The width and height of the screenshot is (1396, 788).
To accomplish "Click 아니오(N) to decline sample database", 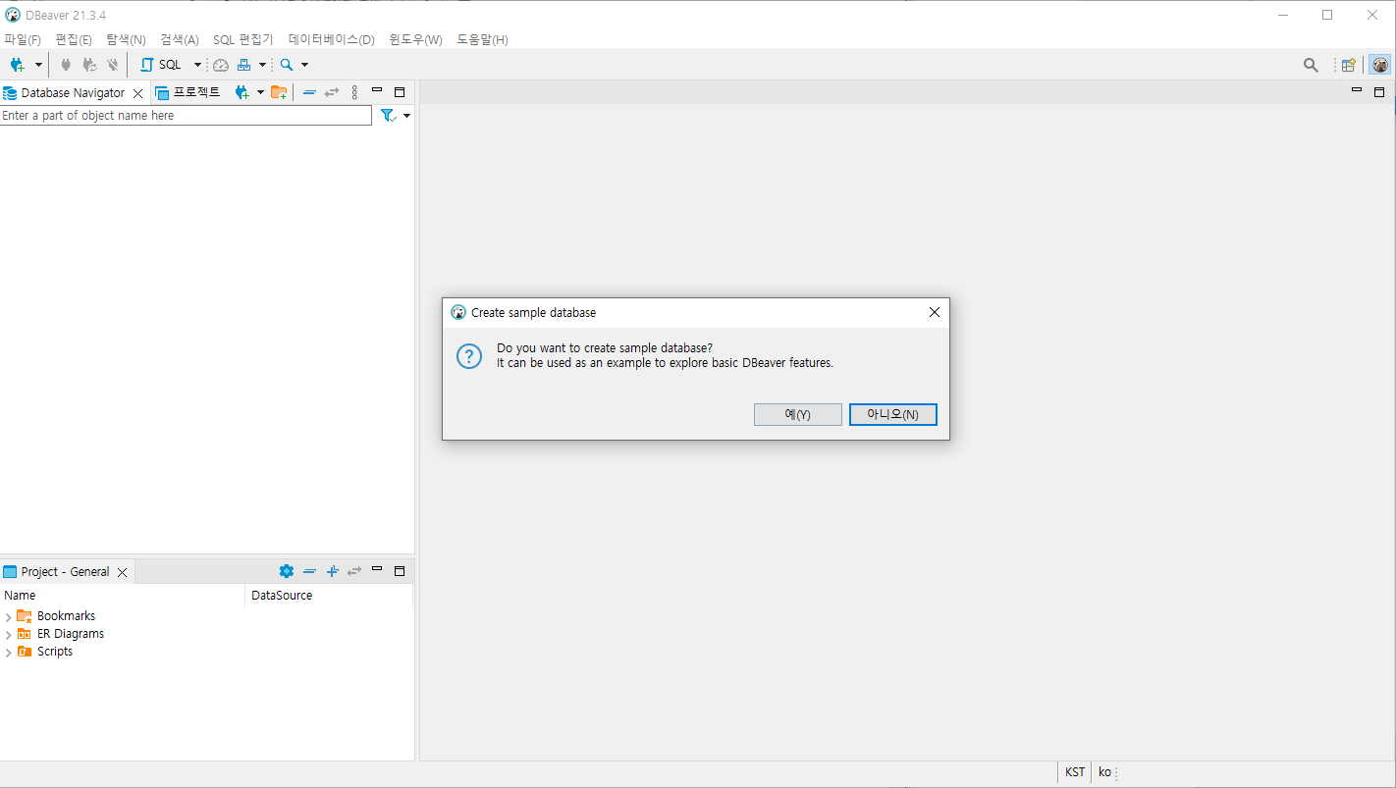I will point(893,415).
